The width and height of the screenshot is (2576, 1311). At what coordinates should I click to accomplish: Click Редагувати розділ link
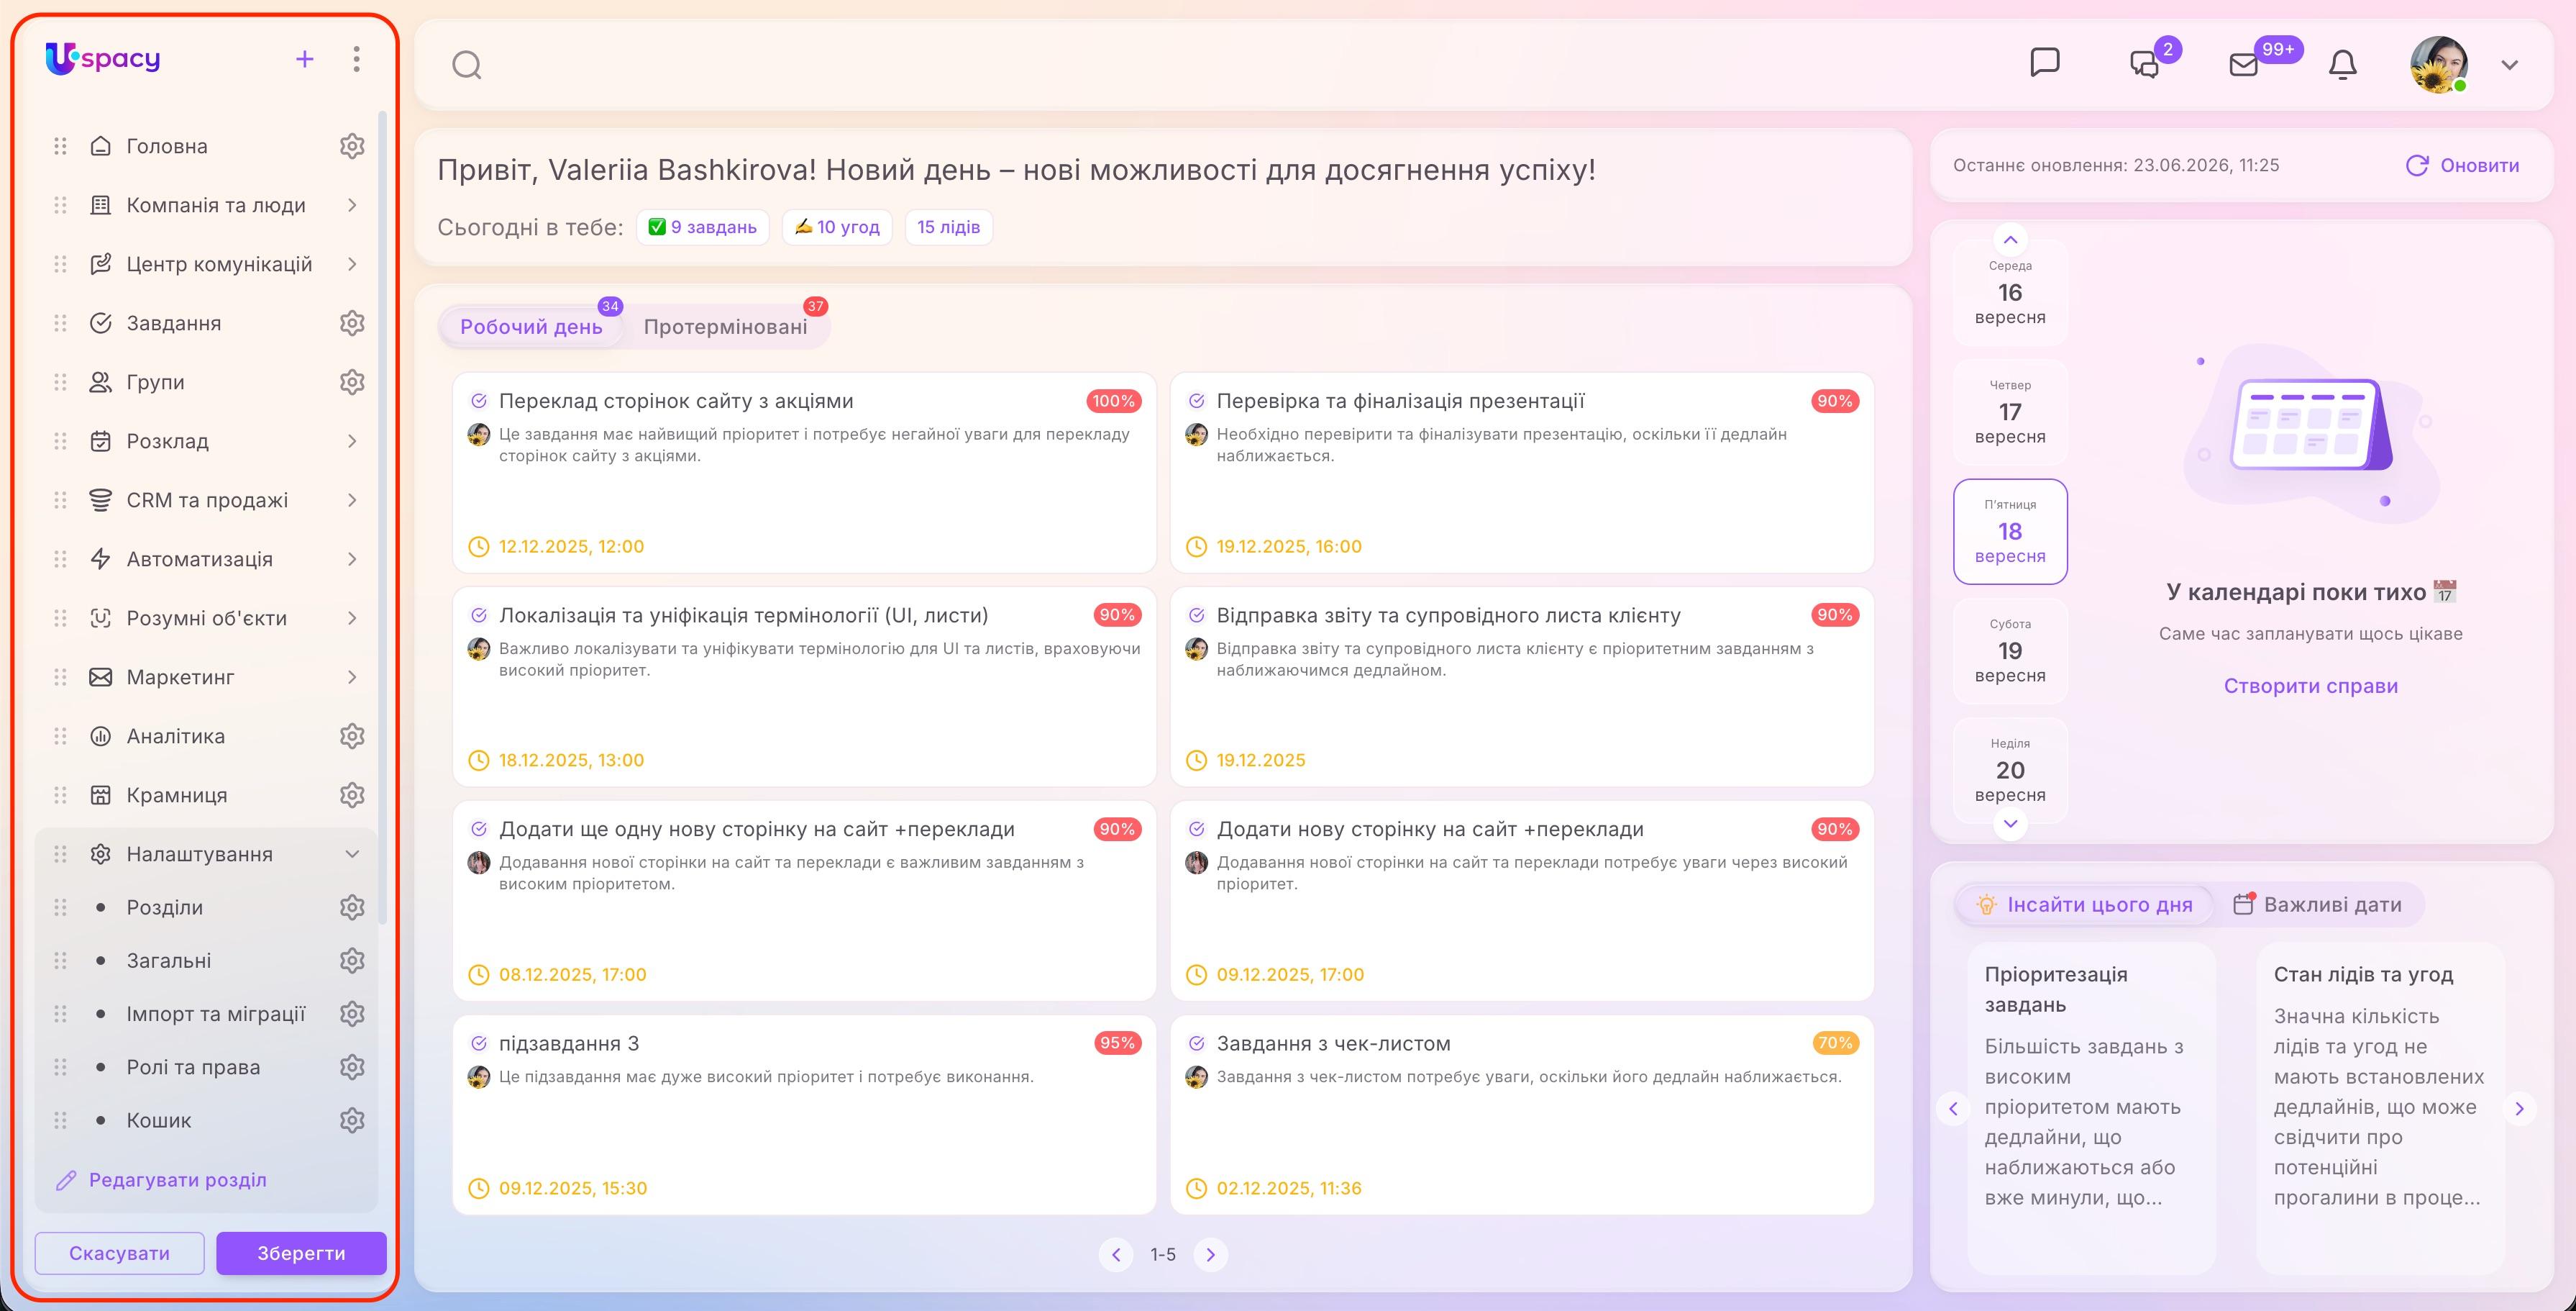tap(162, 1180)
